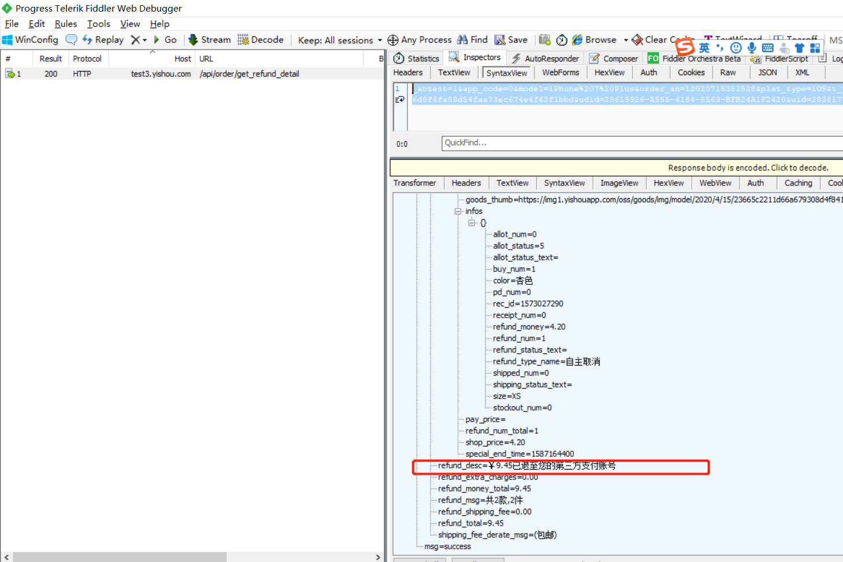Select rec_id=1573027290 tree row
Image resolution: width=843 pixels, height=562 pixels.
pos(528,304)
